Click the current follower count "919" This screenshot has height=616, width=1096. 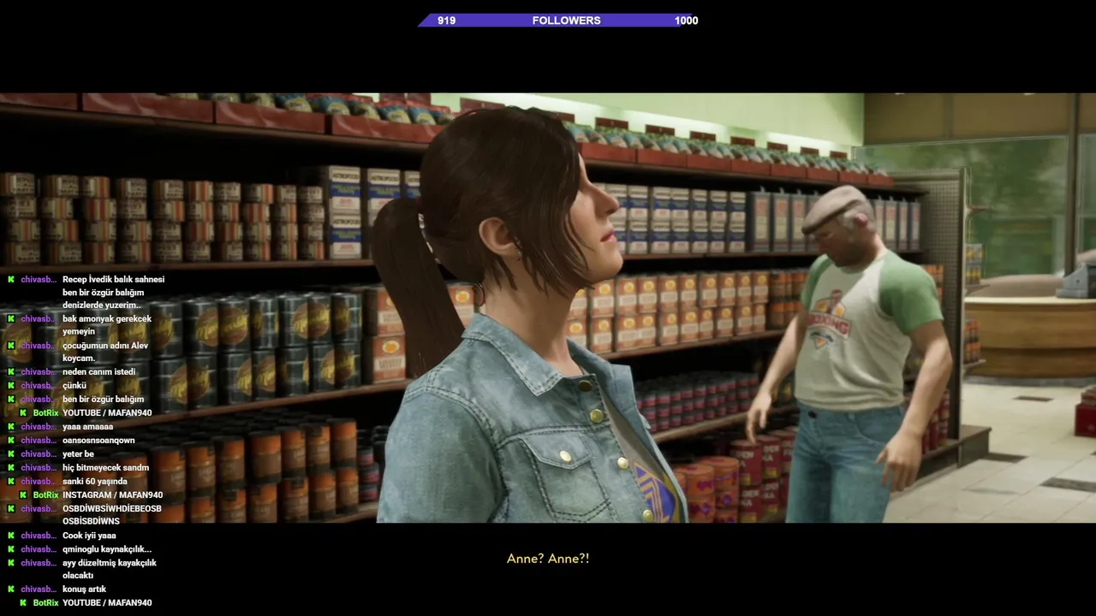click(x=446, y=21)
